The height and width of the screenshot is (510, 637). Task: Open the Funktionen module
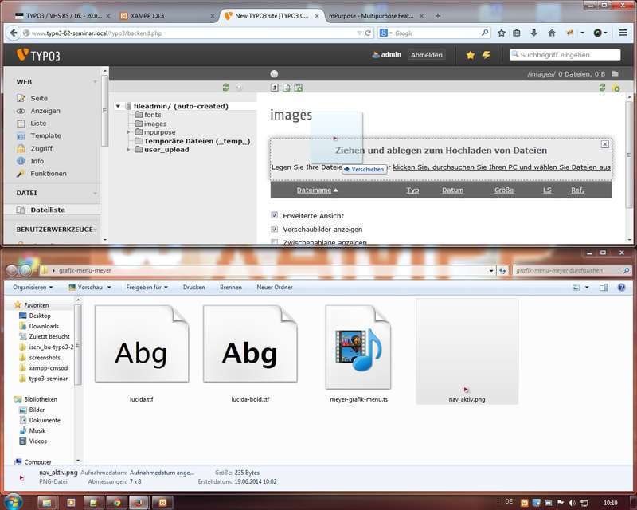(x=49, y=174)
